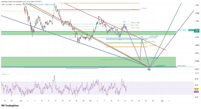Click the chart attribution text at top left
The image size is (201, 109).
pos(22,2)
